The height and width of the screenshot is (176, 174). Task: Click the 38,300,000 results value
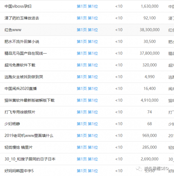click(x=149, y=30)
